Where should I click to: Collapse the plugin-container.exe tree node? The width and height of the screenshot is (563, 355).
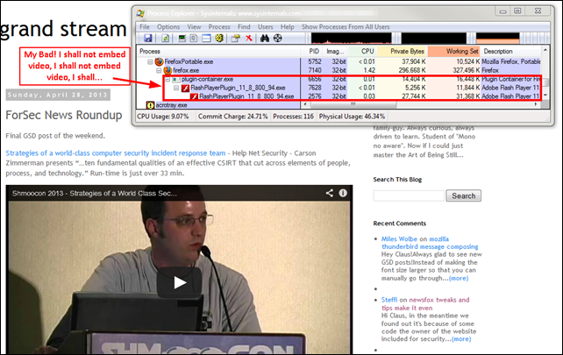pos(167,80)
